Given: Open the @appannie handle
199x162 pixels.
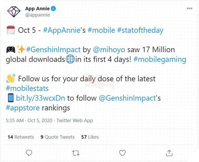Looking at the screenshot, I should 38,15.
